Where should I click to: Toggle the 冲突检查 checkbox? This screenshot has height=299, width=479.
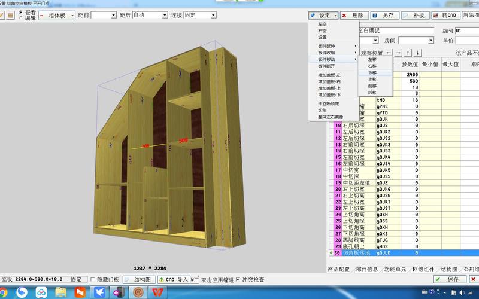tap(238, 279)
